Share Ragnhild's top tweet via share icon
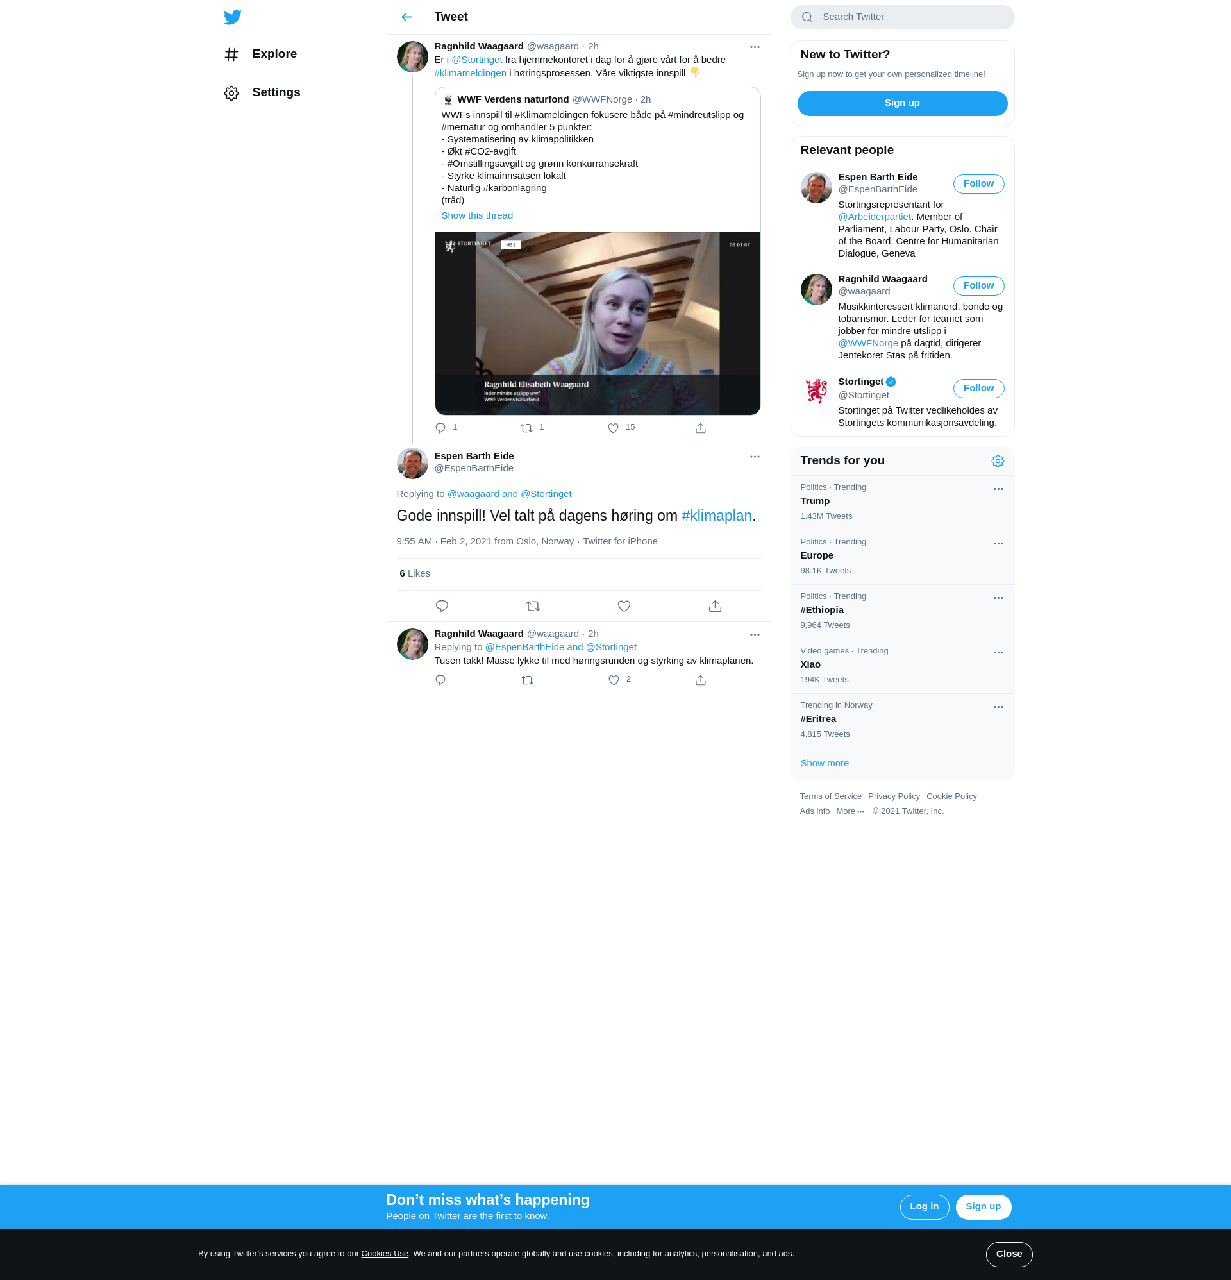 [700, 428]
